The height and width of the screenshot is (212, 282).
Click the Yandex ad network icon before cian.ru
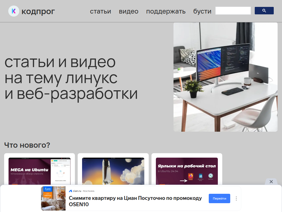[x=70, y=191]
